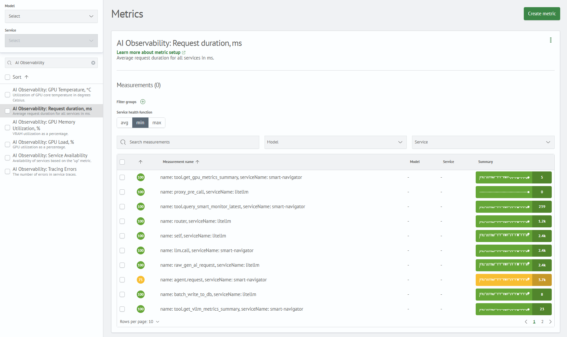The height and width of the screenshot is (337, 567).
Task: Open Learn more about metric setup link
Action: point(148,52)
